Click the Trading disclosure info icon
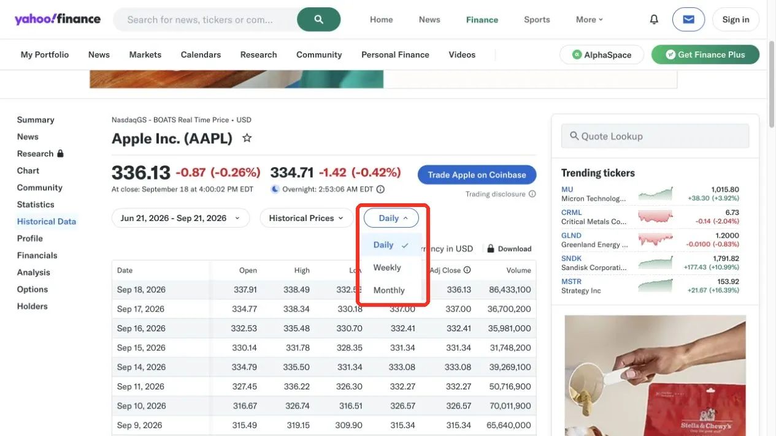The height and width of the screenshot is (436, 776). [x=532, y=194]
